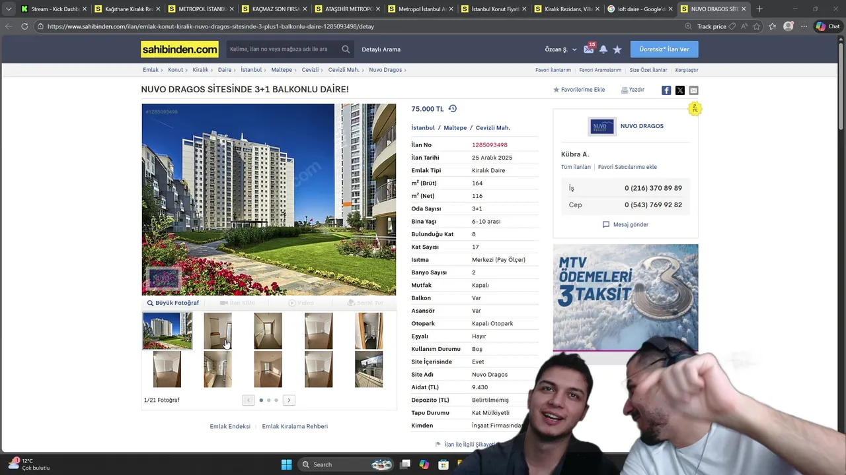Share listing via email icon
Screen dimensions: 846x475
(x=693, y=90)
